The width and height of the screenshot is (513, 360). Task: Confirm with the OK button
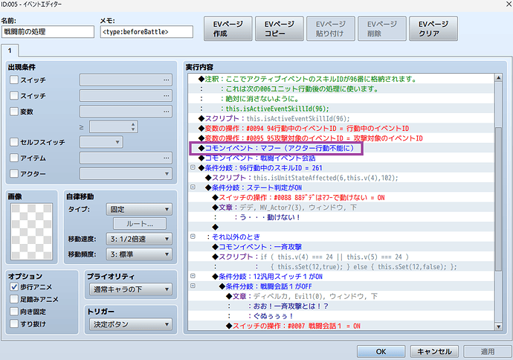[381, 352]
